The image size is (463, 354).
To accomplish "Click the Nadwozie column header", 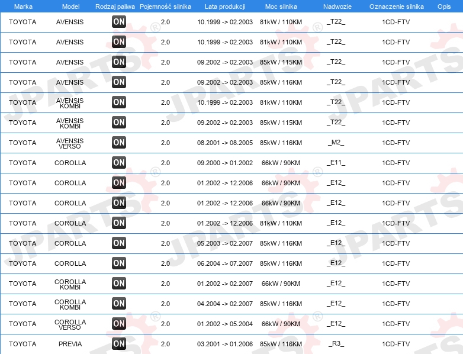I will click(x=337, y=7).
